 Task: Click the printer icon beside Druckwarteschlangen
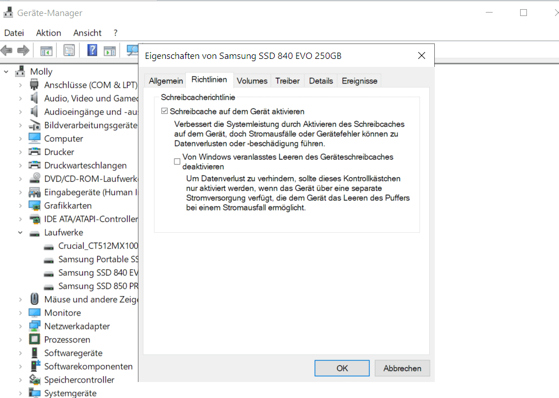click(34, 165)
